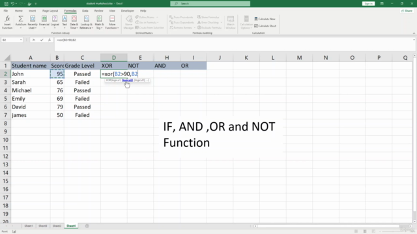Click the vertical scrollbar on right
This screenshot has height=234, width=417.
pyautogui.click(x=414, y=135)
